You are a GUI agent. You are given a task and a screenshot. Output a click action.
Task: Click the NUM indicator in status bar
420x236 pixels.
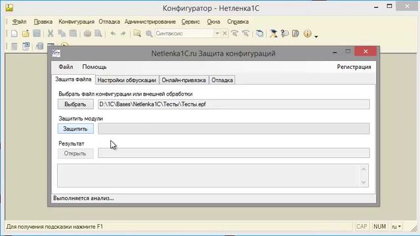[379, 227]
